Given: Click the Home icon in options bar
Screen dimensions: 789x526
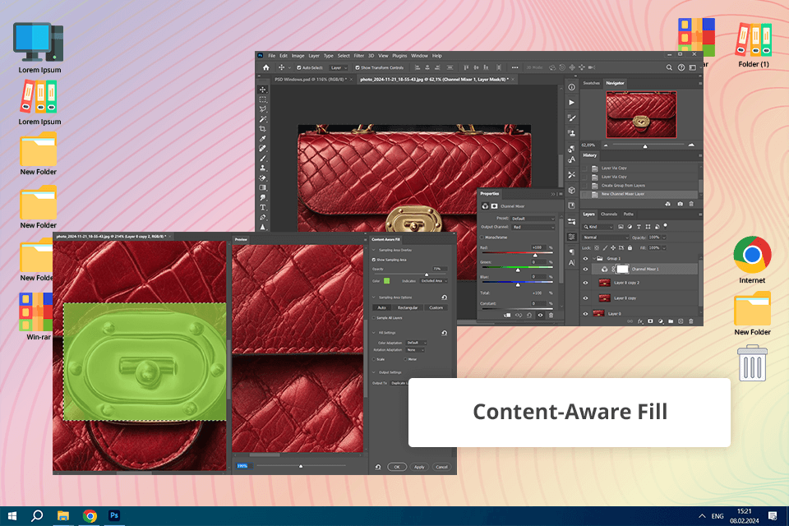Looking at the screenshot, I should point(265,67).
